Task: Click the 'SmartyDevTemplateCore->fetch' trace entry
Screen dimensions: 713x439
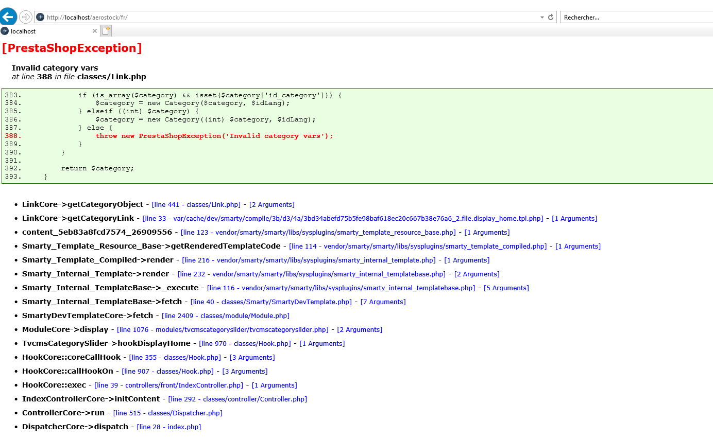Action: (x=88, y=316)
